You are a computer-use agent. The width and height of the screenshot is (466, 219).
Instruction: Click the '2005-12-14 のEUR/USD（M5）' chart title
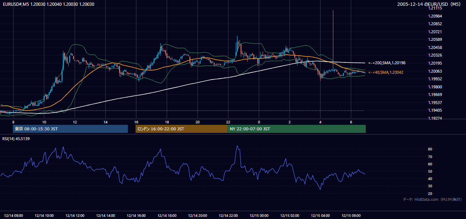click(x=430, y=4)
